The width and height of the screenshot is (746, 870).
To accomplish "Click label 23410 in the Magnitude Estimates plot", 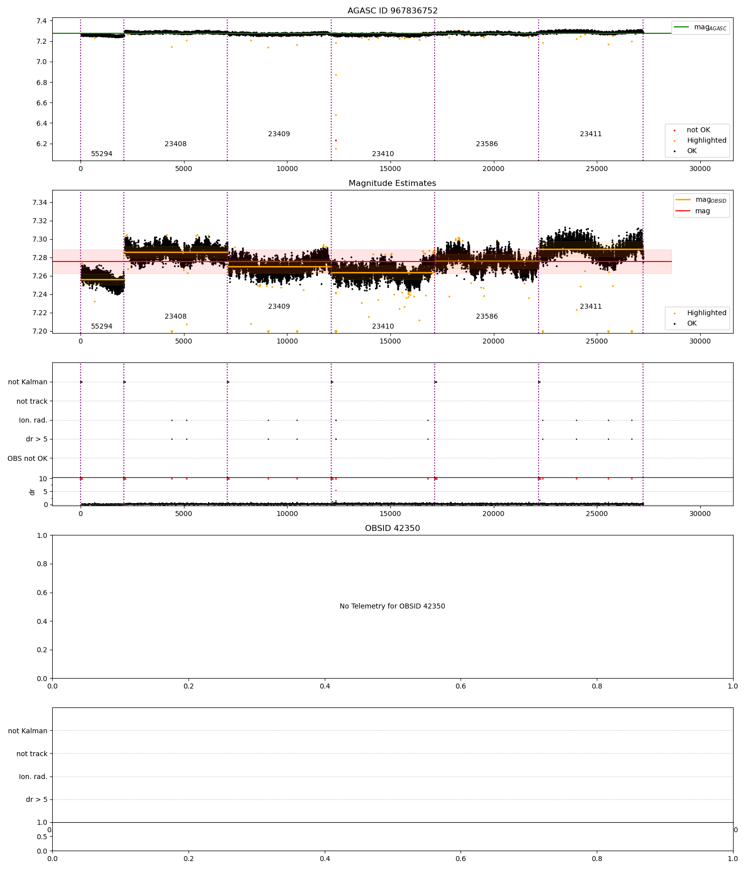I will pos(383,327).
